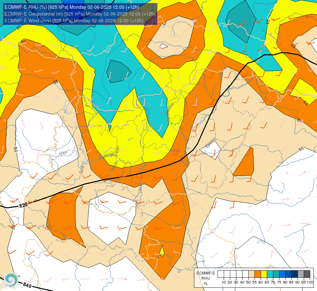Click the 'Zala' county label on the map

coord(81,170)
